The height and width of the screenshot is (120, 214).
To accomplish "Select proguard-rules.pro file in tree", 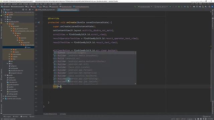I will (x=16, y=73).
